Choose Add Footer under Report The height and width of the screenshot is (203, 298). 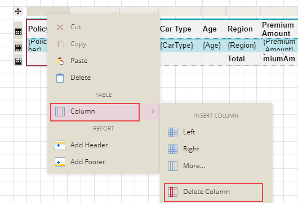pyautogui.click(x=104, y=162)
